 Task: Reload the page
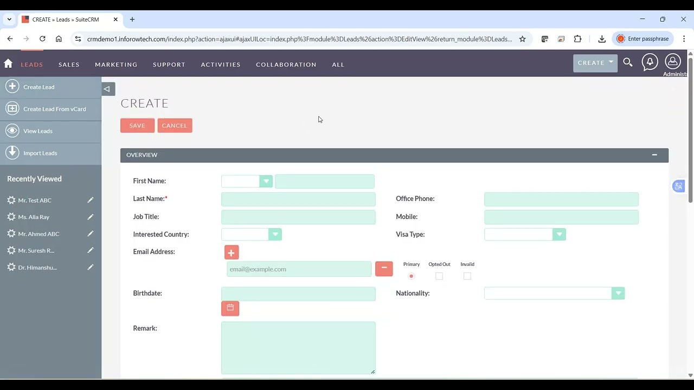(42, 39)
